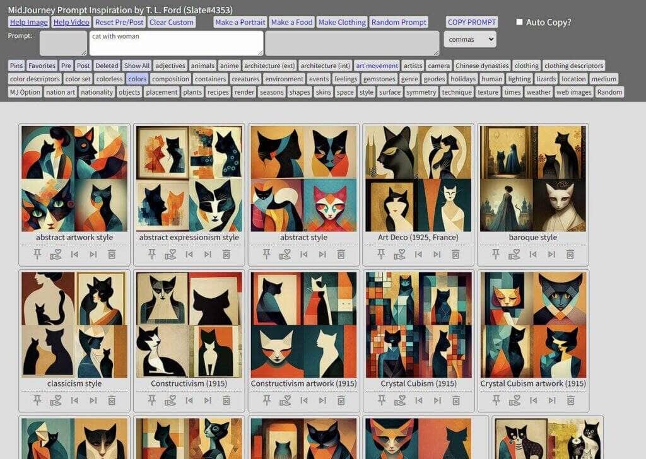
Task: Select the clothing descriptors category
Action: click(x=573, y=66)
